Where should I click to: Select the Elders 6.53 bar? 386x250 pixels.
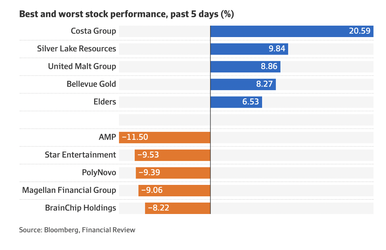tap(236, 102)
